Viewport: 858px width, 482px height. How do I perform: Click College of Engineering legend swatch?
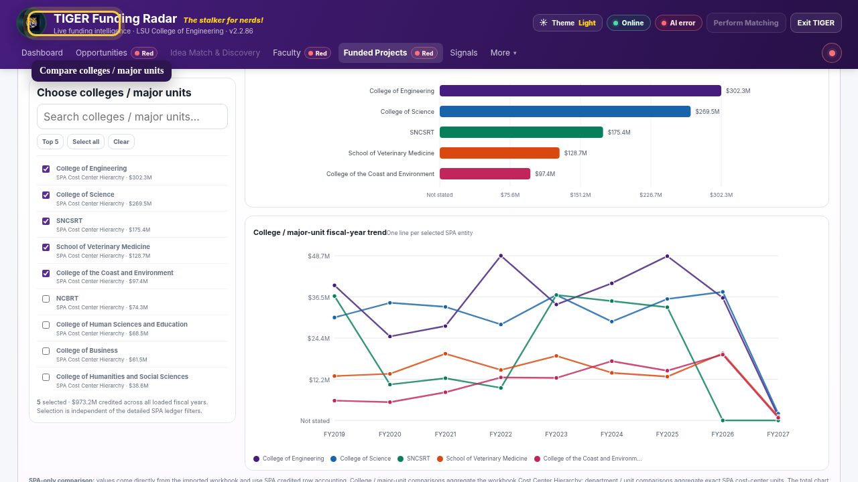coord(257,459)
